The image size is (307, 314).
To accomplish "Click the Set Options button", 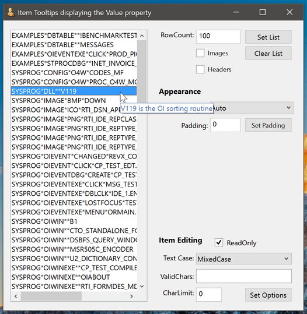I will click(268, 295).
